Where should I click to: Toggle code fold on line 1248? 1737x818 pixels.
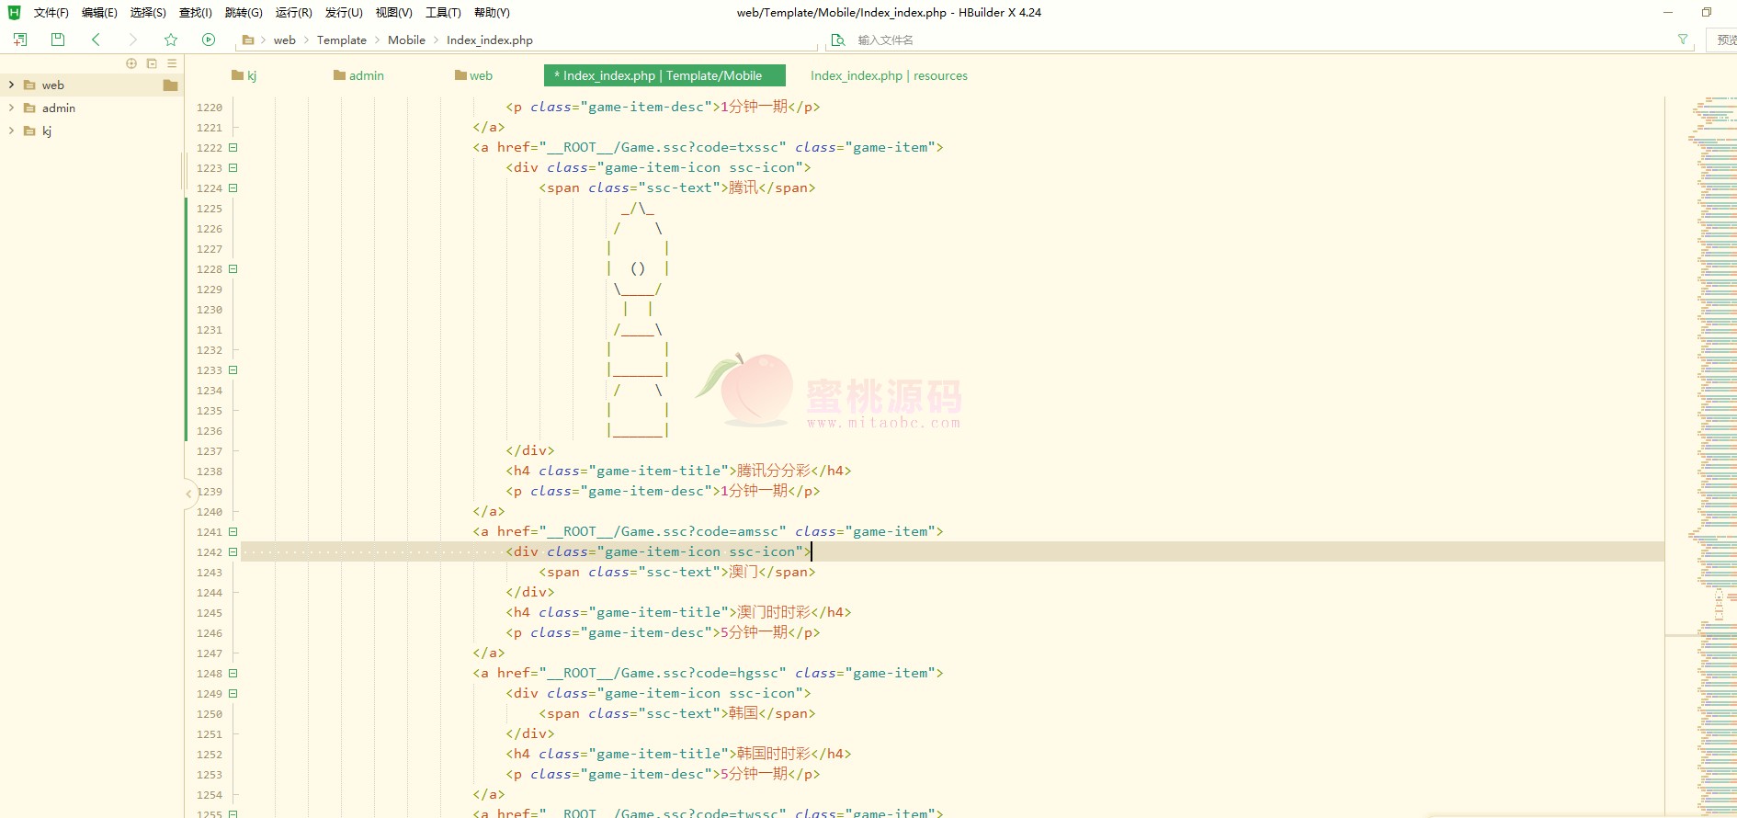point(233,674)
